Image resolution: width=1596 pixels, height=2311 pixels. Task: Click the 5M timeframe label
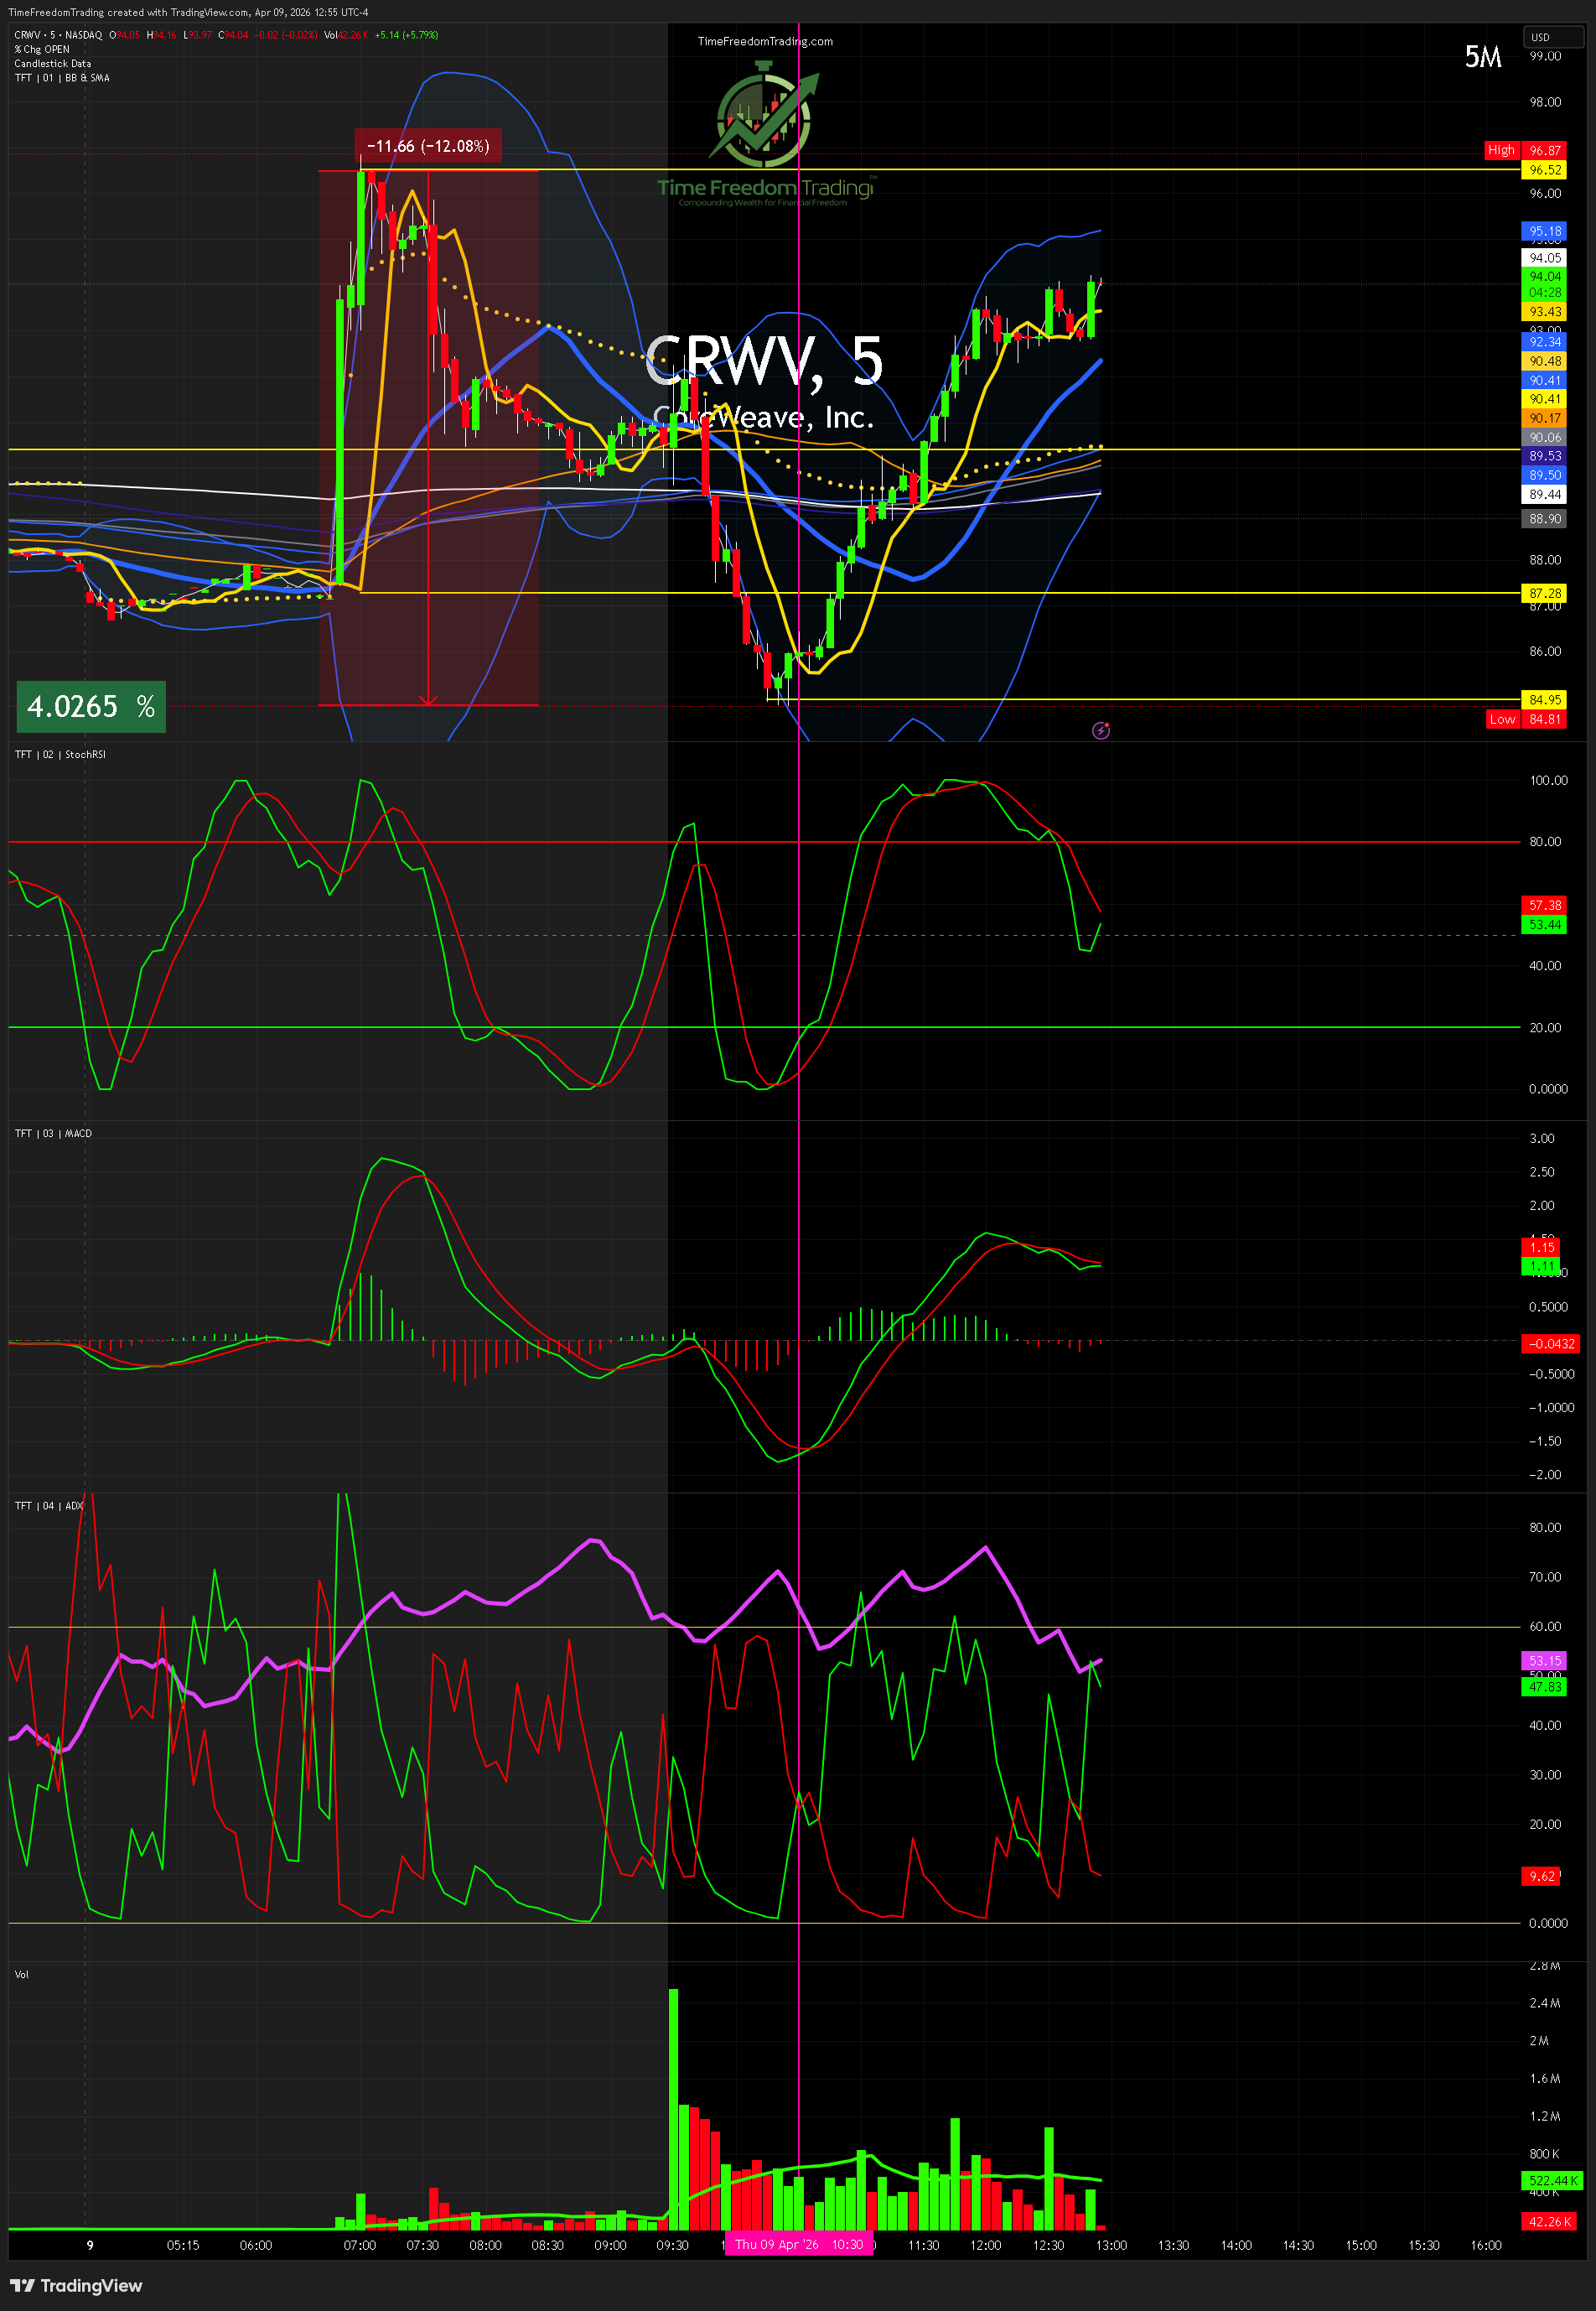tap(1482, 57)
